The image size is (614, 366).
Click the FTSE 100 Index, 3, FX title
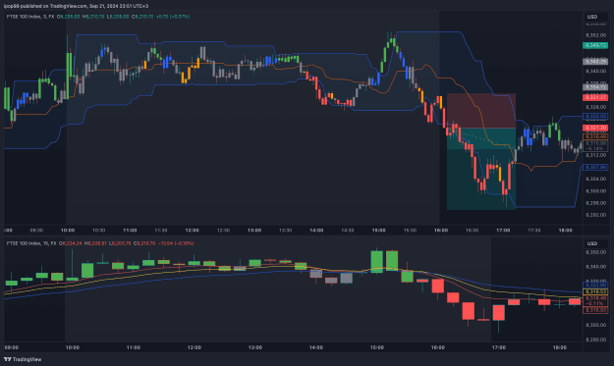pyautogui.click(x=30, y=17)
